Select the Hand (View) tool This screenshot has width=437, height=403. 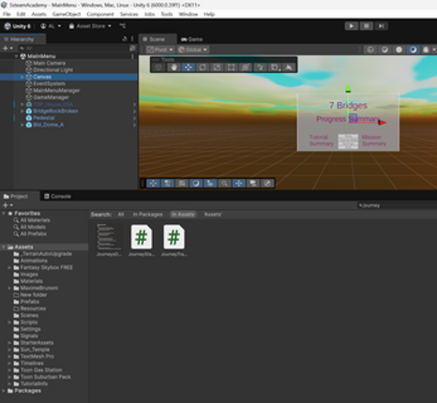[173, 67]
